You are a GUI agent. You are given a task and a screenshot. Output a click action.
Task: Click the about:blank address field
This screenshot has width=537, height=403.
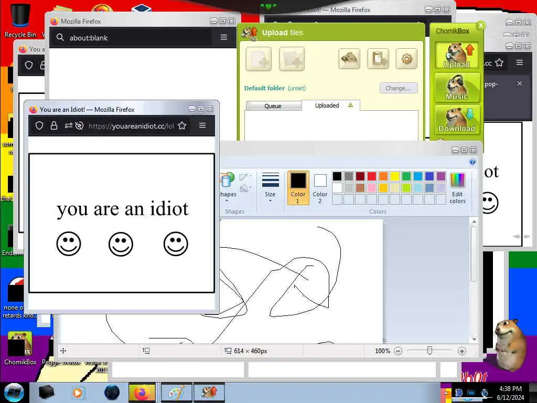132,37
